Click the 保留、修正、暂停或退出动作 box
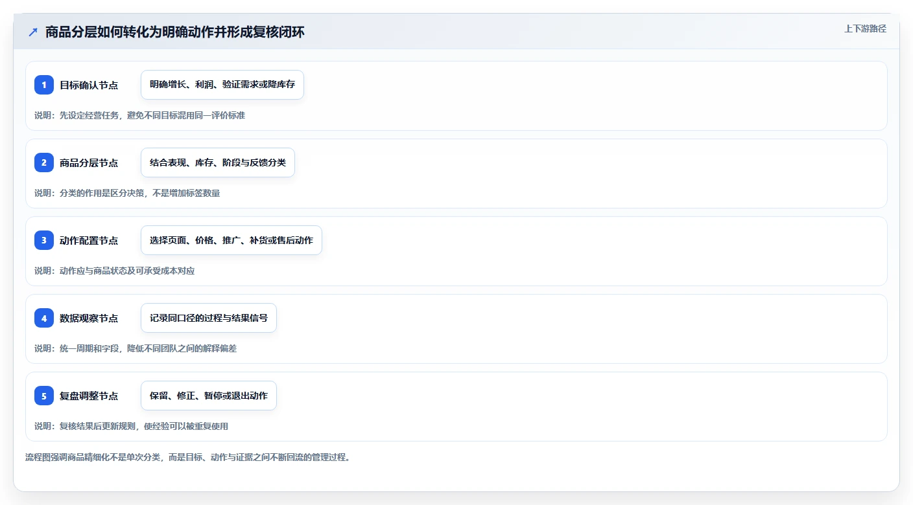The height and width of the screenshot is (505, 913). tap(209, 396)
